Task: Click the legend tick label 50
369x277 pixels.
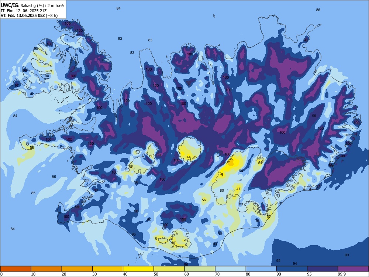Action: [156, 274]
